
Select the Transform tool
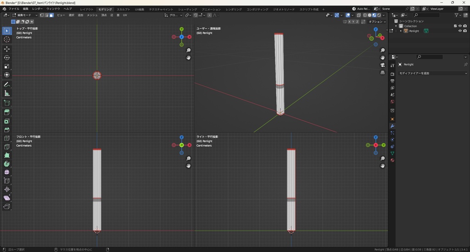pyautogui.click(x=7, y=75)
